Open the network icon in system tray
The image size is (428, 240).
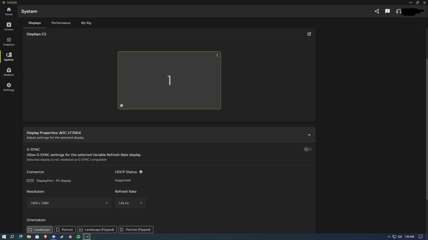pos(395,237)
